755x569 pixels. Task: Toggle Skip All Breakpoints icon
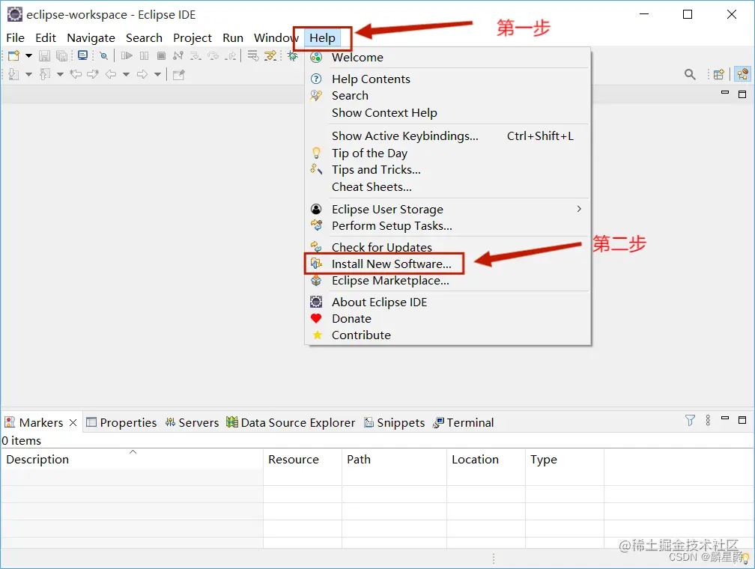click(103, 56)
